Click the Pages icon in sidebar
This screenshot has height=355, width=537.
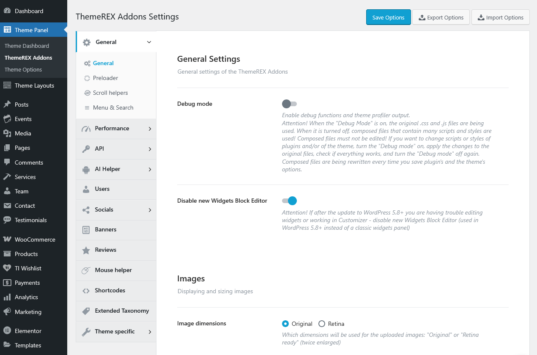[x=7, y=148]
